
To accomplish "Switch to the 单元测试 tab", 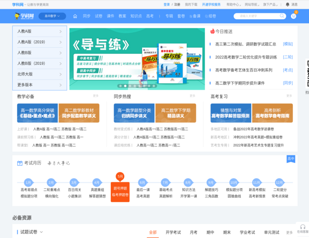I will (271, 232).
